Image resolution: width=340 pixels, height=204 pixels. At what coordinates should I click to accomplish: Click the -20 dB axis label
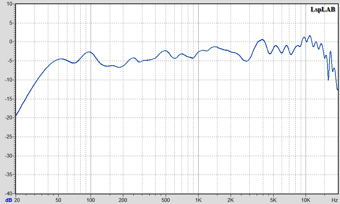coord(9,118)
